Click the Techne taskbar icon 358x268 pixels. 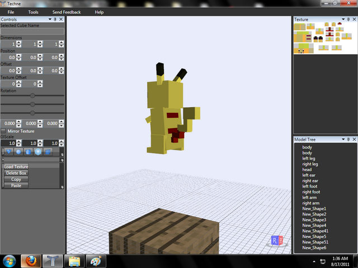pyautogui.click(x=53, y=261)
